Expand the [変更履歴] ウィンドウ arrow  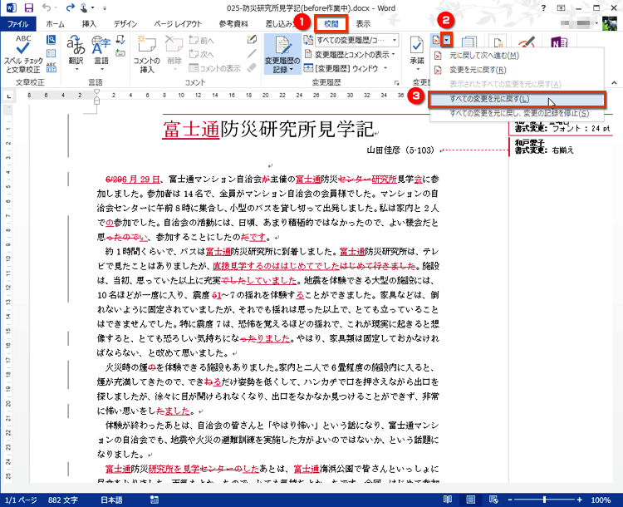[x=385, y=68]
